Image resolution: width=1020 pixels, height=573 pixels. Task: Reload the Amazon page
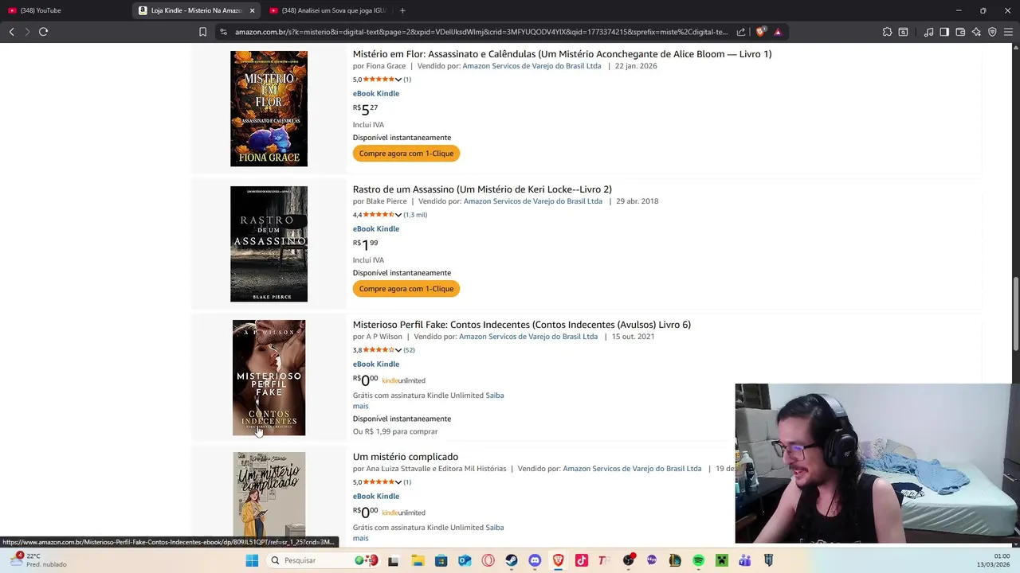coord(43,32)
